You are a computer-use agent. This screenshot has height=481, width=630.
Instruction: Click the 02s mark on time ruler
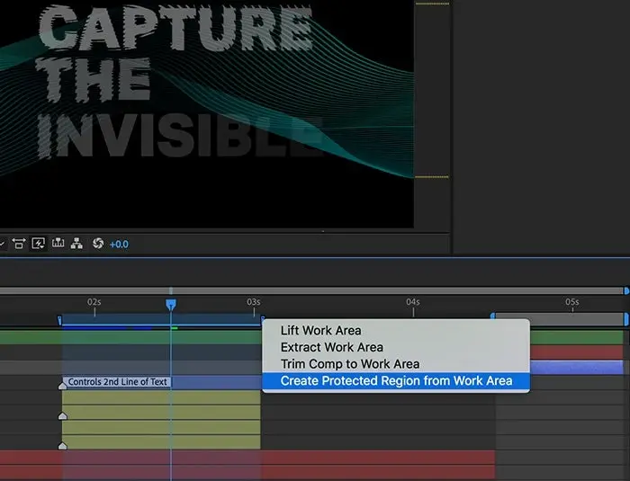94,303
